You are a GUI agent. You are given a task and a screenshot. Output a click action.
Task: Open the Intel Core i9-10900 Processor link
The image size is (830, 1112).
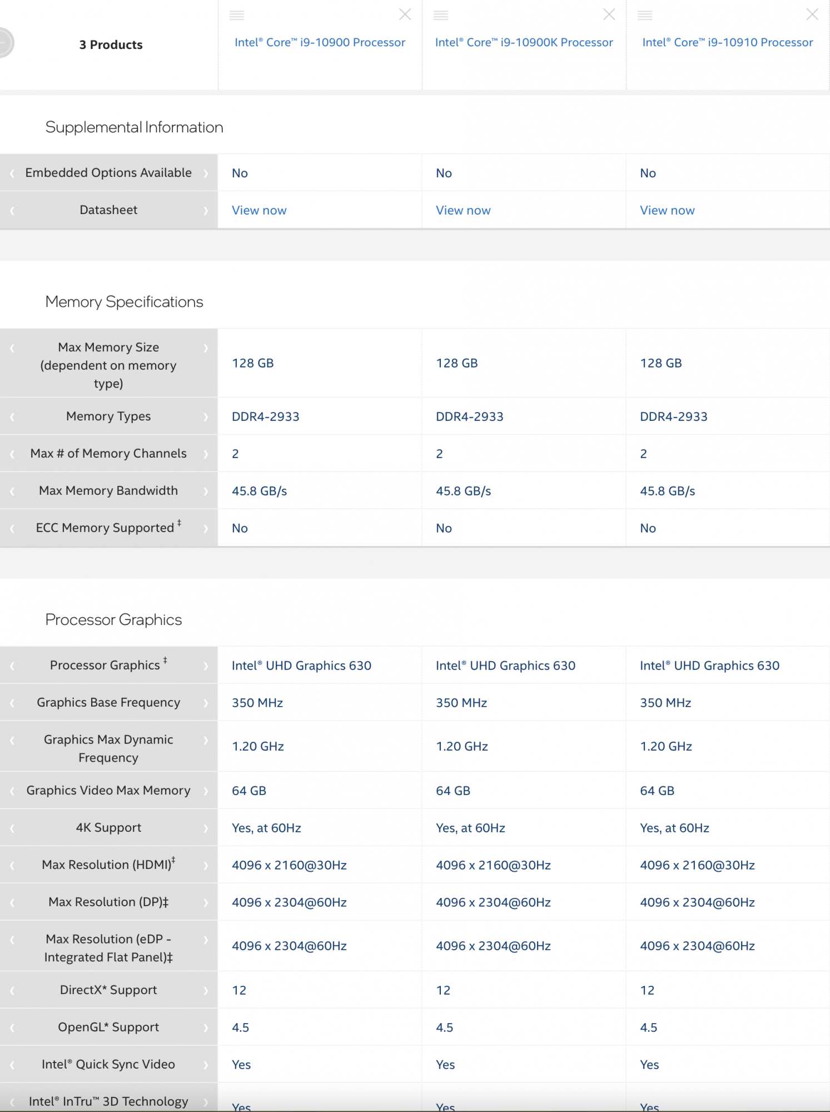(320, 42)
